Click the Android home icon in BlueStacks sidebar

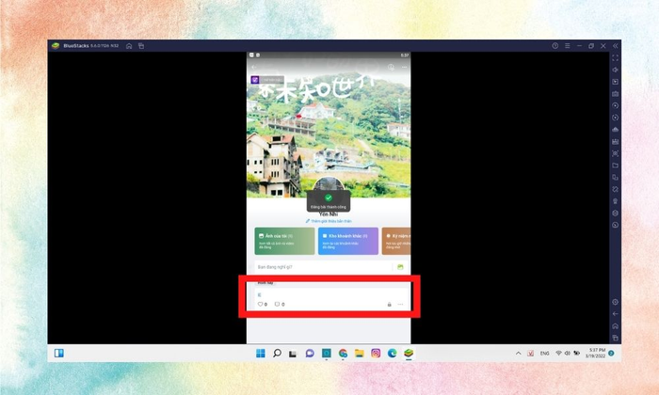click(x=616, y=325)
